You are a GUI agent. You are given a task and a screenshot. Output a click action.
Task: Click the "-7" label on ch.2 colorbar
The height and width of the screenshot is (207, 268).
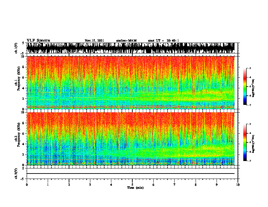coord(250,161)
